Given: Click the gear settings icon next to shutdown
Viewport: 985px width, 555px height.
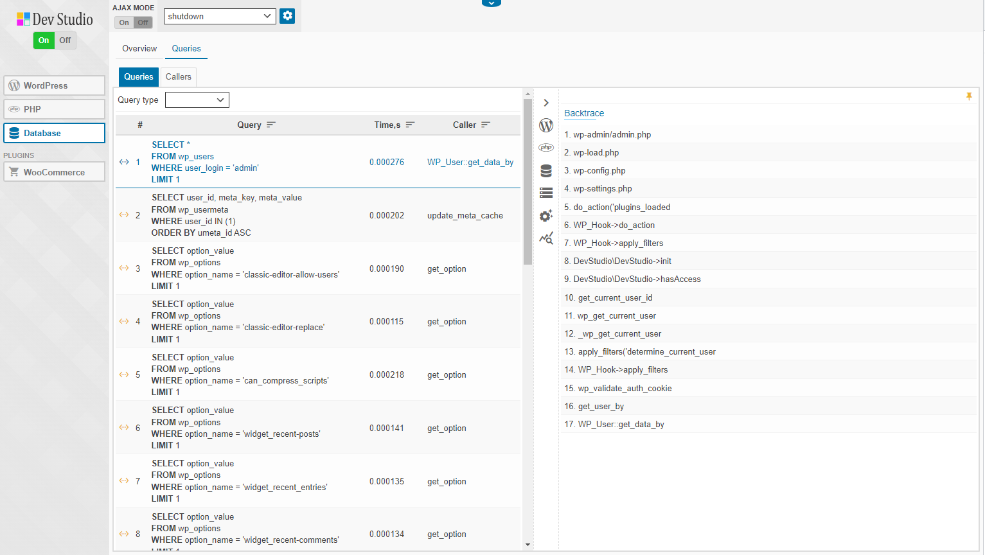Looking at the screenshot, I should [287, 16].
